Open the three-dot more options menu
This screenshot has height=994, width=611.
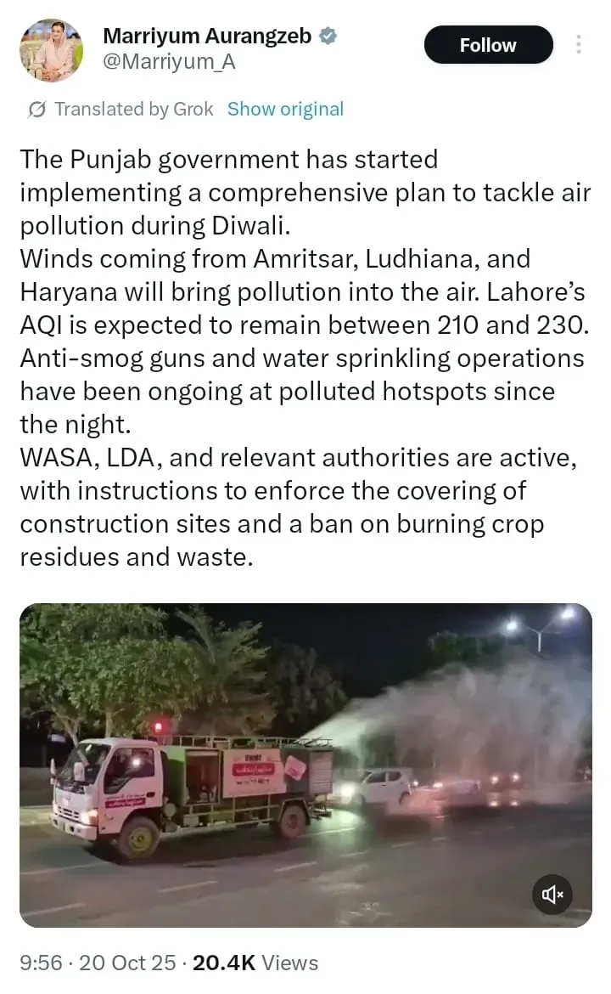(578, 44)
